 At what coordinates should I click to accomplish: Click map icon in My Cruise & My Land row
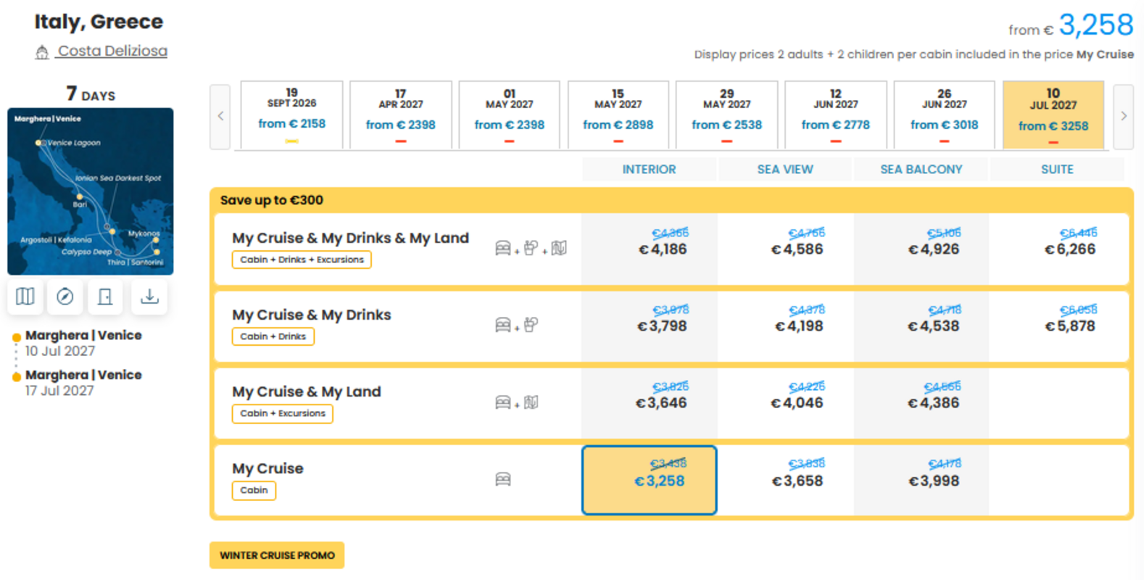[x=531, y=402]
